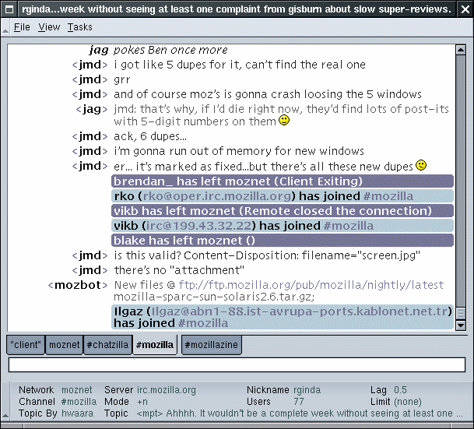
Task: Click 'and of course moz's is gonna crash' message
Action: pyautogui.click(x=268, y=94)
